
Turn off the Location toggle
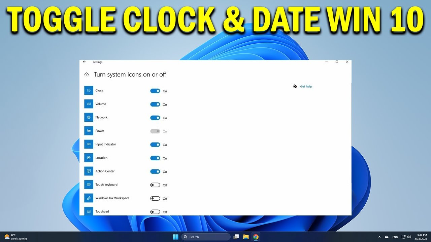pyautogui.click(x=155, y=158)
